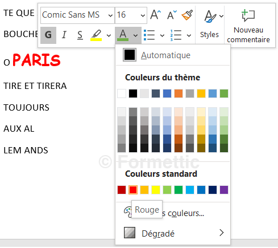Click on the red PARIS text
This screenshot has width=278, height=248.
(x=37, y=60)
